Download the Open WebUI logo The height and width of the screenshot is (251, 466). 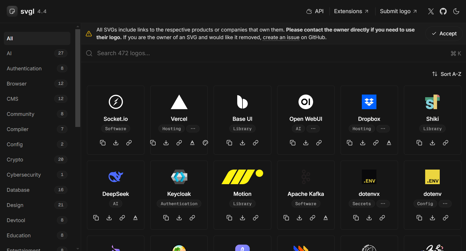(x=306, y=143)
